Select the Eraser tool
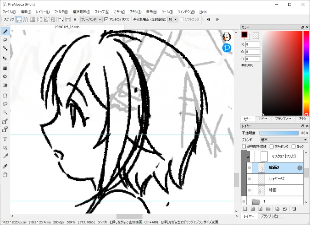The width and height of the screenshot is (310, 225). 5,40
